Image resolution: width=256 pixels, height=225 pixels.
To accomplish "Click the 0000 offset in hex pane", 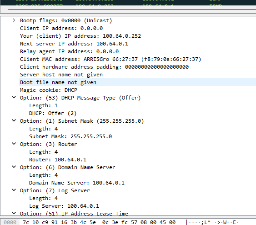I will pos(10,222).
